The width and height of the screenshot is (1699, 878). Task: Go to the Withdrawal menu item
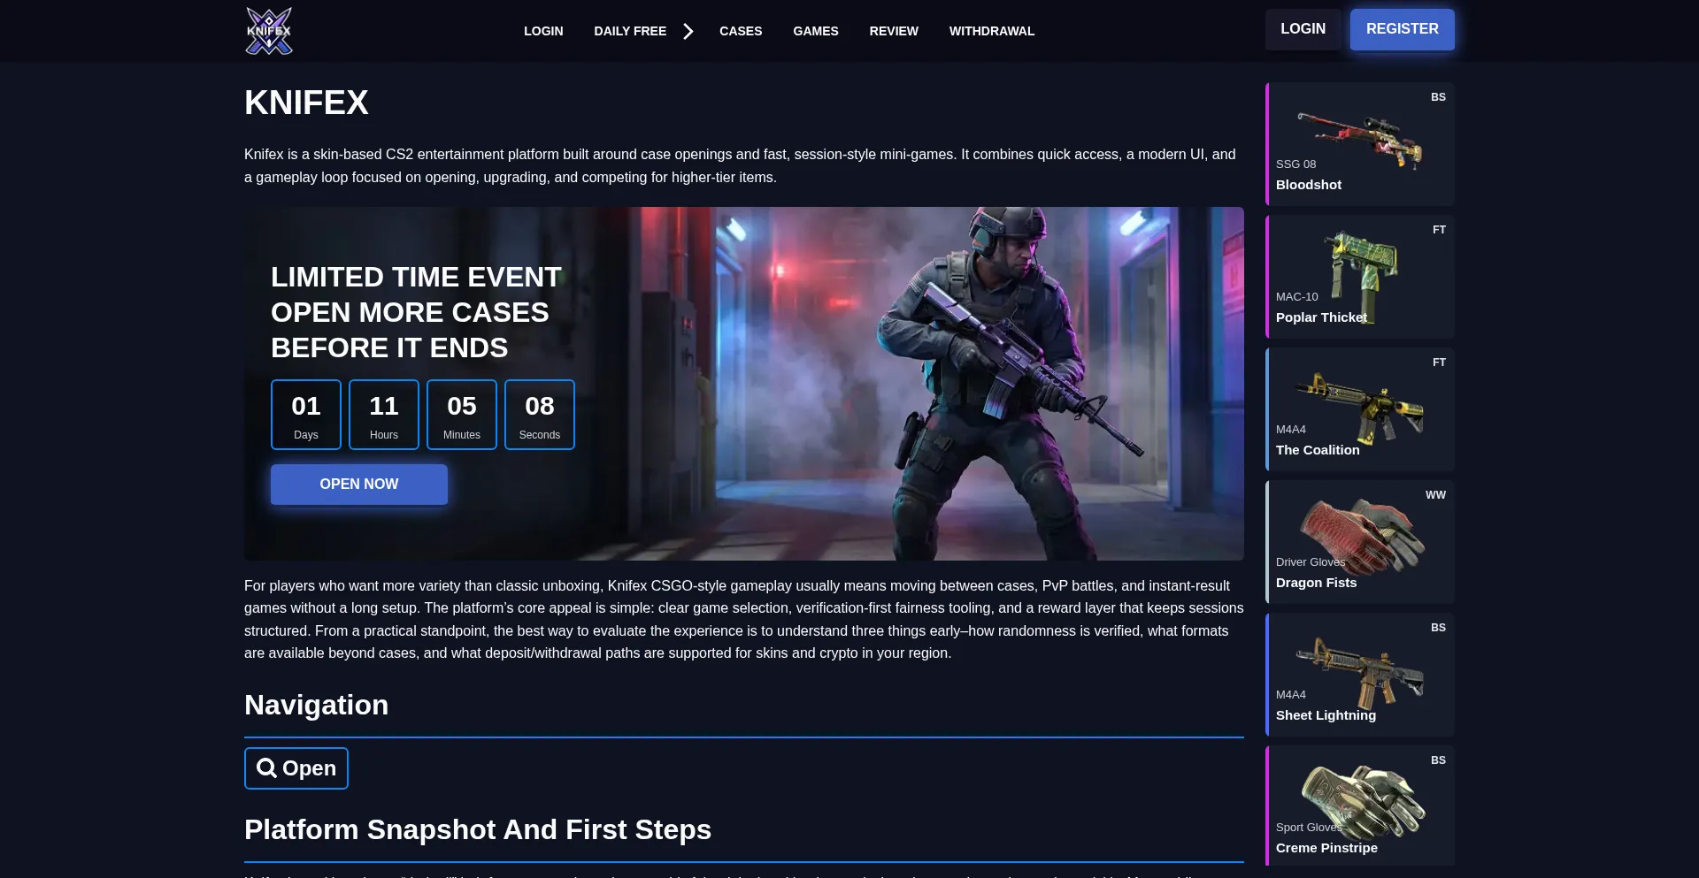tap(992, 31)
